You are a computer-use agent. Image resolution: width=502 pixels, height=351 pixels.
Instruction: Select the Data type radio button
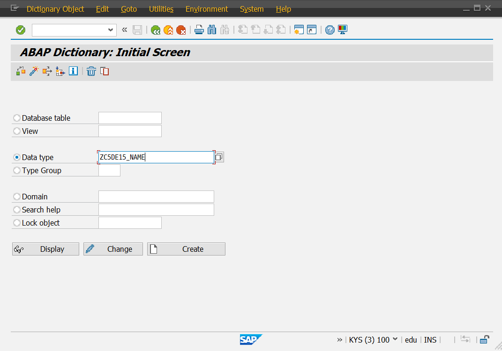[x=17, y=157]
